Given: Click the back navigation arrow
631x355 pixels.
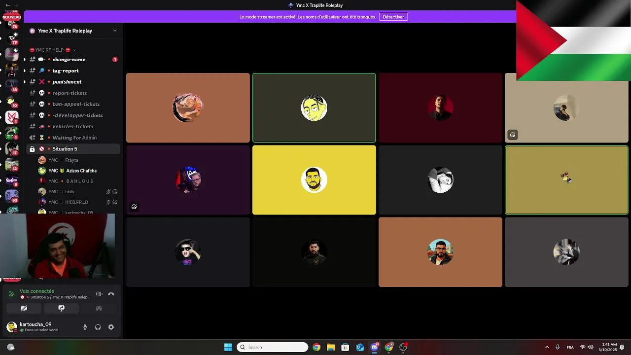Looking at the screenshot, I should point(7,5).
